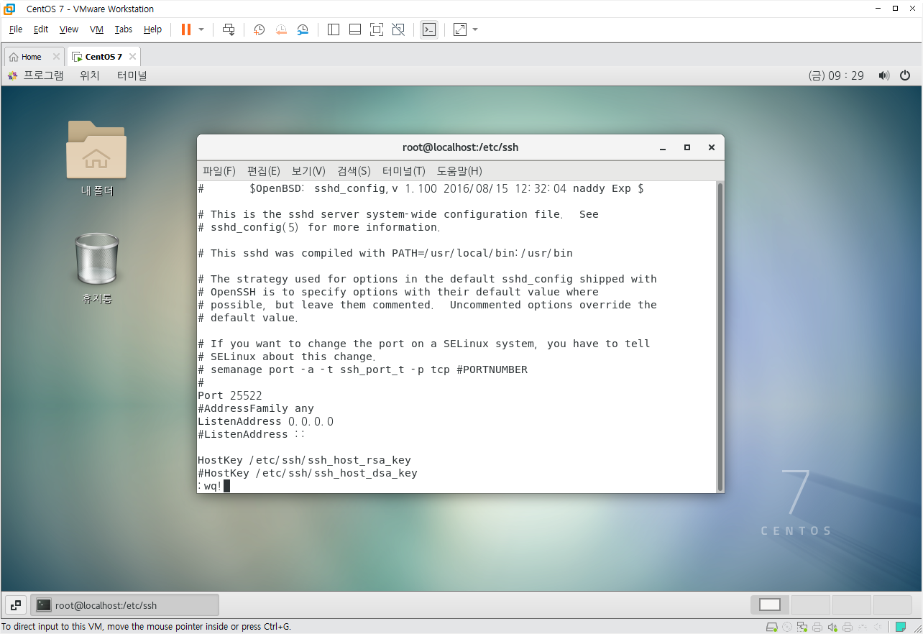Close the Home tab
The width and height of the screenshot is (923, 634).
coord(56,57)
